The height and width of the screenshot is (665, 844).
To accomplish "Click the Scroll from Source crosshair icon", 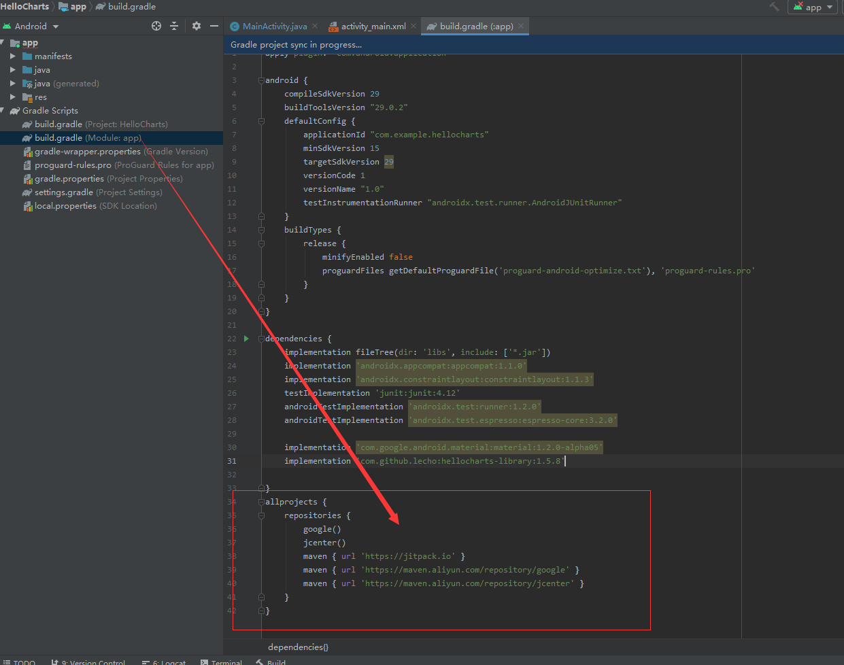I will [156, 26].
